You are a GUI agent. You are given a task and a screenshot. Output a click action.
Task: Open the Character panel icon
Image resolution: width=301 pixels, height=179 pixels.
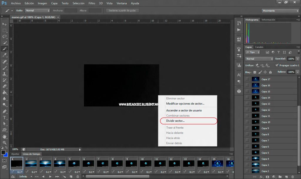pos(239,75)
